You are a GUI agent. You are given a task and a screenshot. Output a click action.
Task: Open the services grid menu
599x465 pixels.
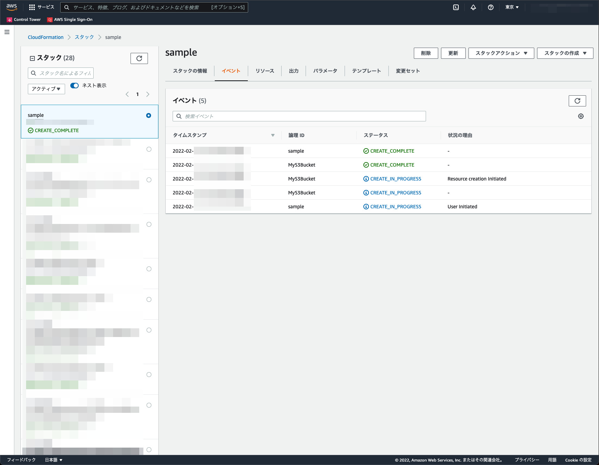pyautogui.click(x=32, y=7)
